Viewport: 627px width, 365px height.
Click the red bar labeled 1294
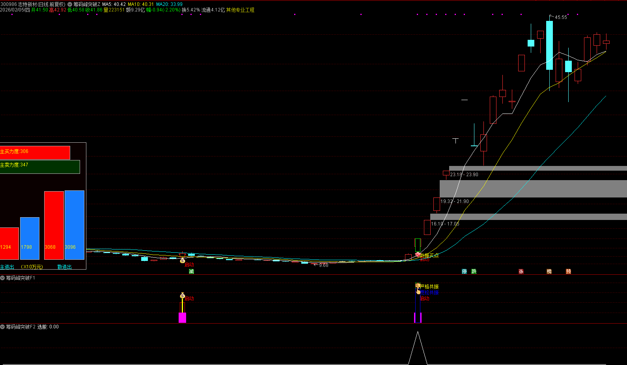(9, 243)
